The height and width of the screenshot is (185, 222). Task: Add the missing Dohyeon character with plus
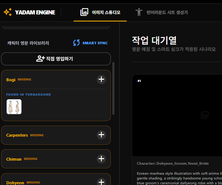(x=101, y=181)
